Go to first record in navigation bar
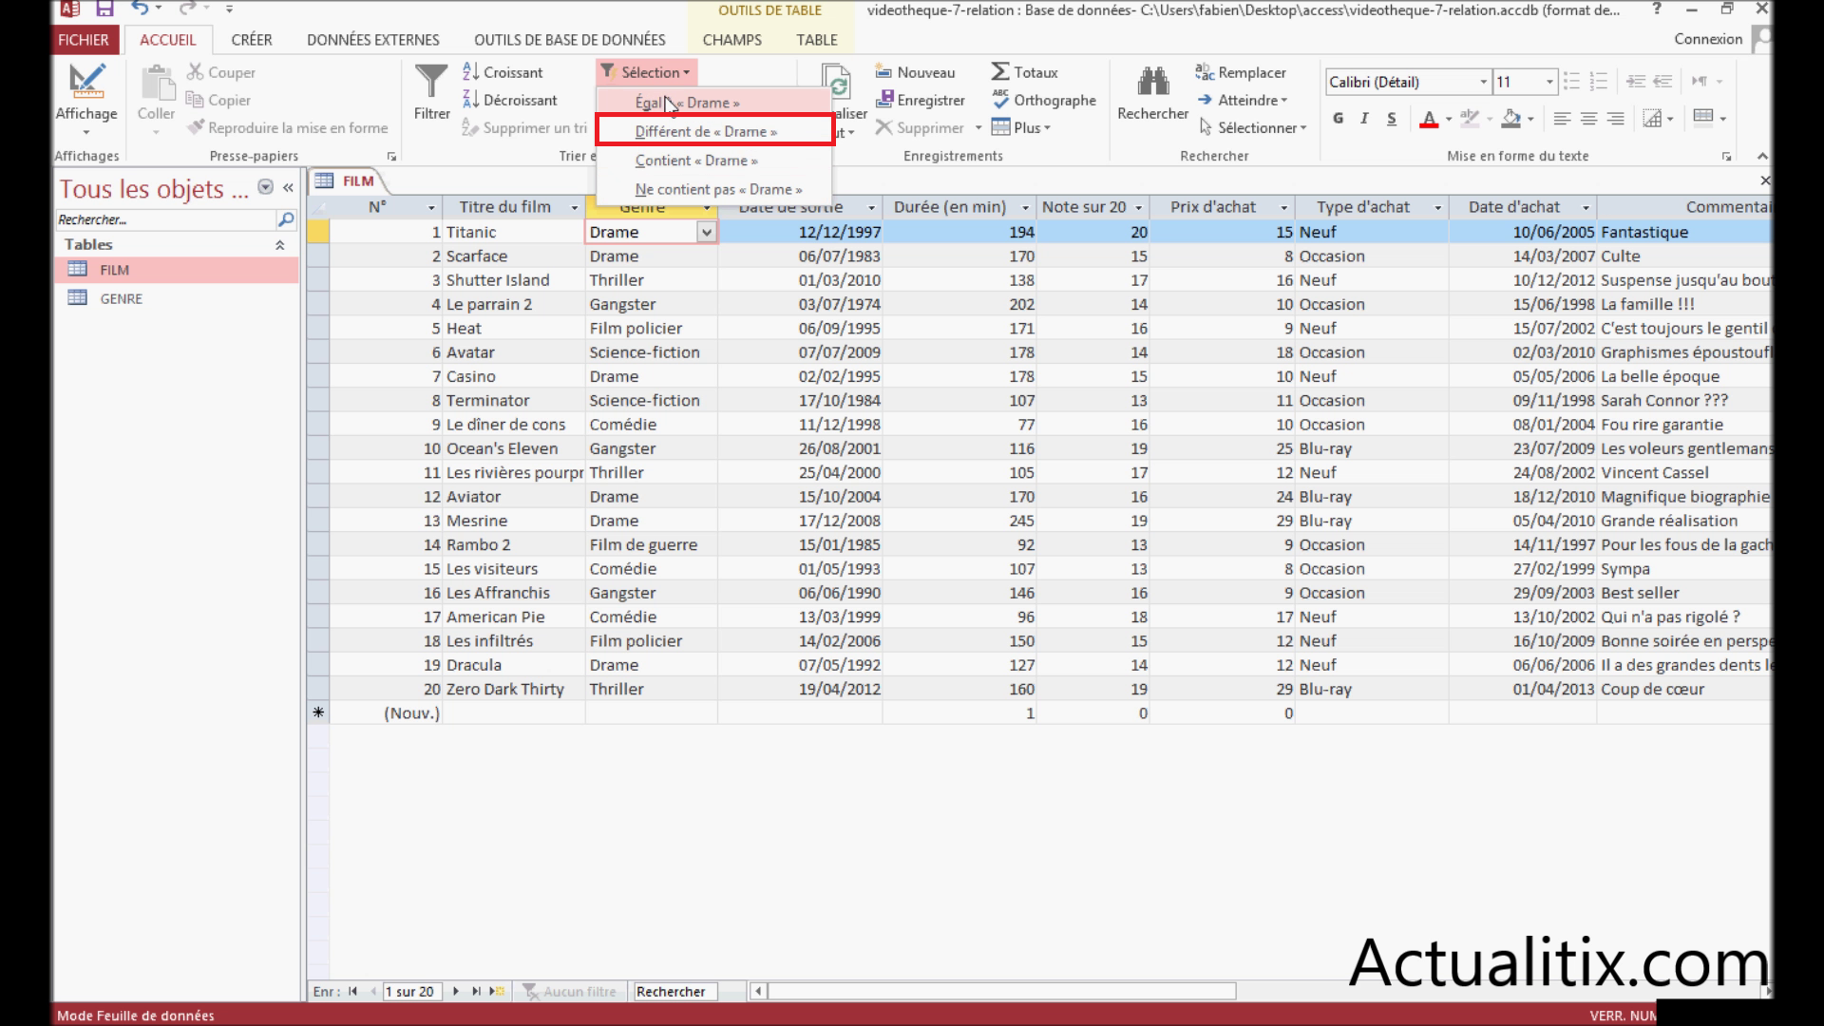1824x1026 pixels. pyautogui.click(x=352, y=991)
